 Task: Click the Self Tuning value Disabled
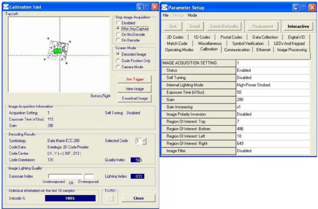click(x=273, y=78)
